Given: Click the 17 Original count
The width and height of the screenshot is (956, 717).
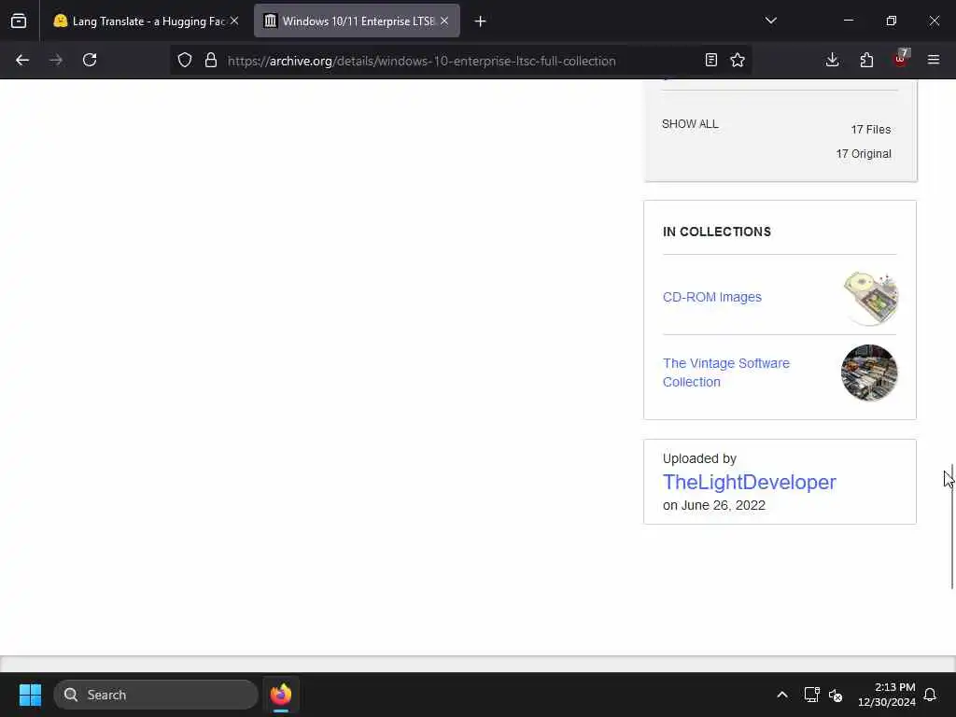Looking at the screenshot, I should [x=864, y=154].
